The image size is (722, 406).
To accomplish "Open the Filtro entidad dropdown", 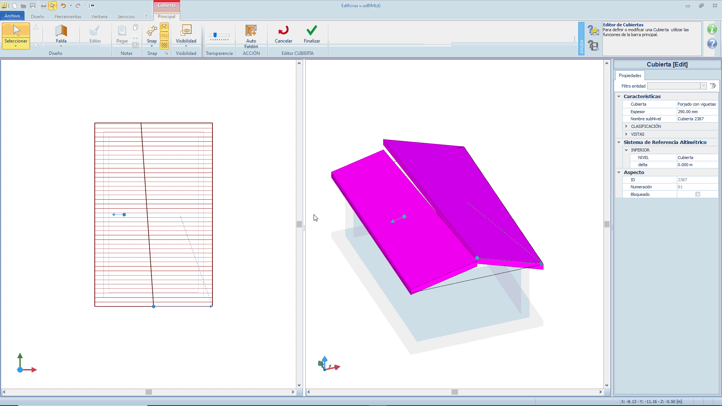I will [x=703, y=86].
